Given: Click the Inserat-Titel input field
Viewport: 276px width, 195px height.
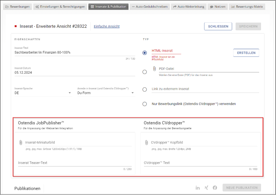Looking at the screenshot, I should pos(75,53).
